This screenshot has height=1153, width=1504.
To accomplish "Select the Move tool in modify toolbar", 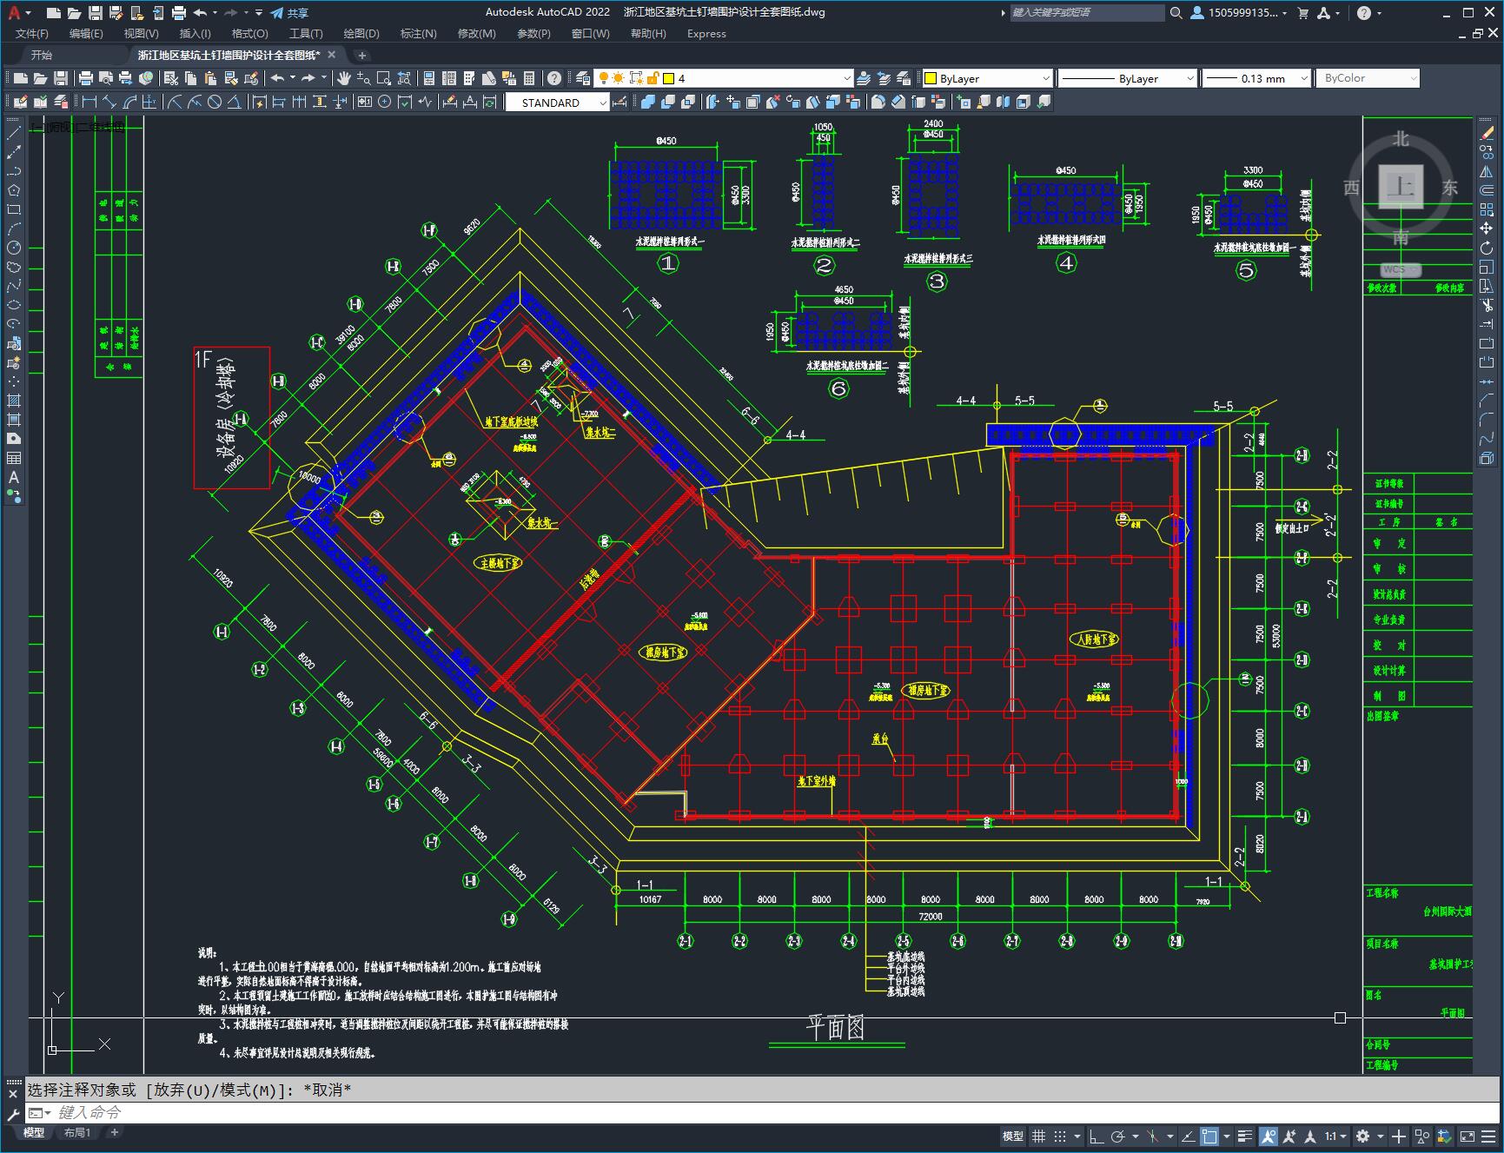I will pyautogui.click(x=1487, y=229).
